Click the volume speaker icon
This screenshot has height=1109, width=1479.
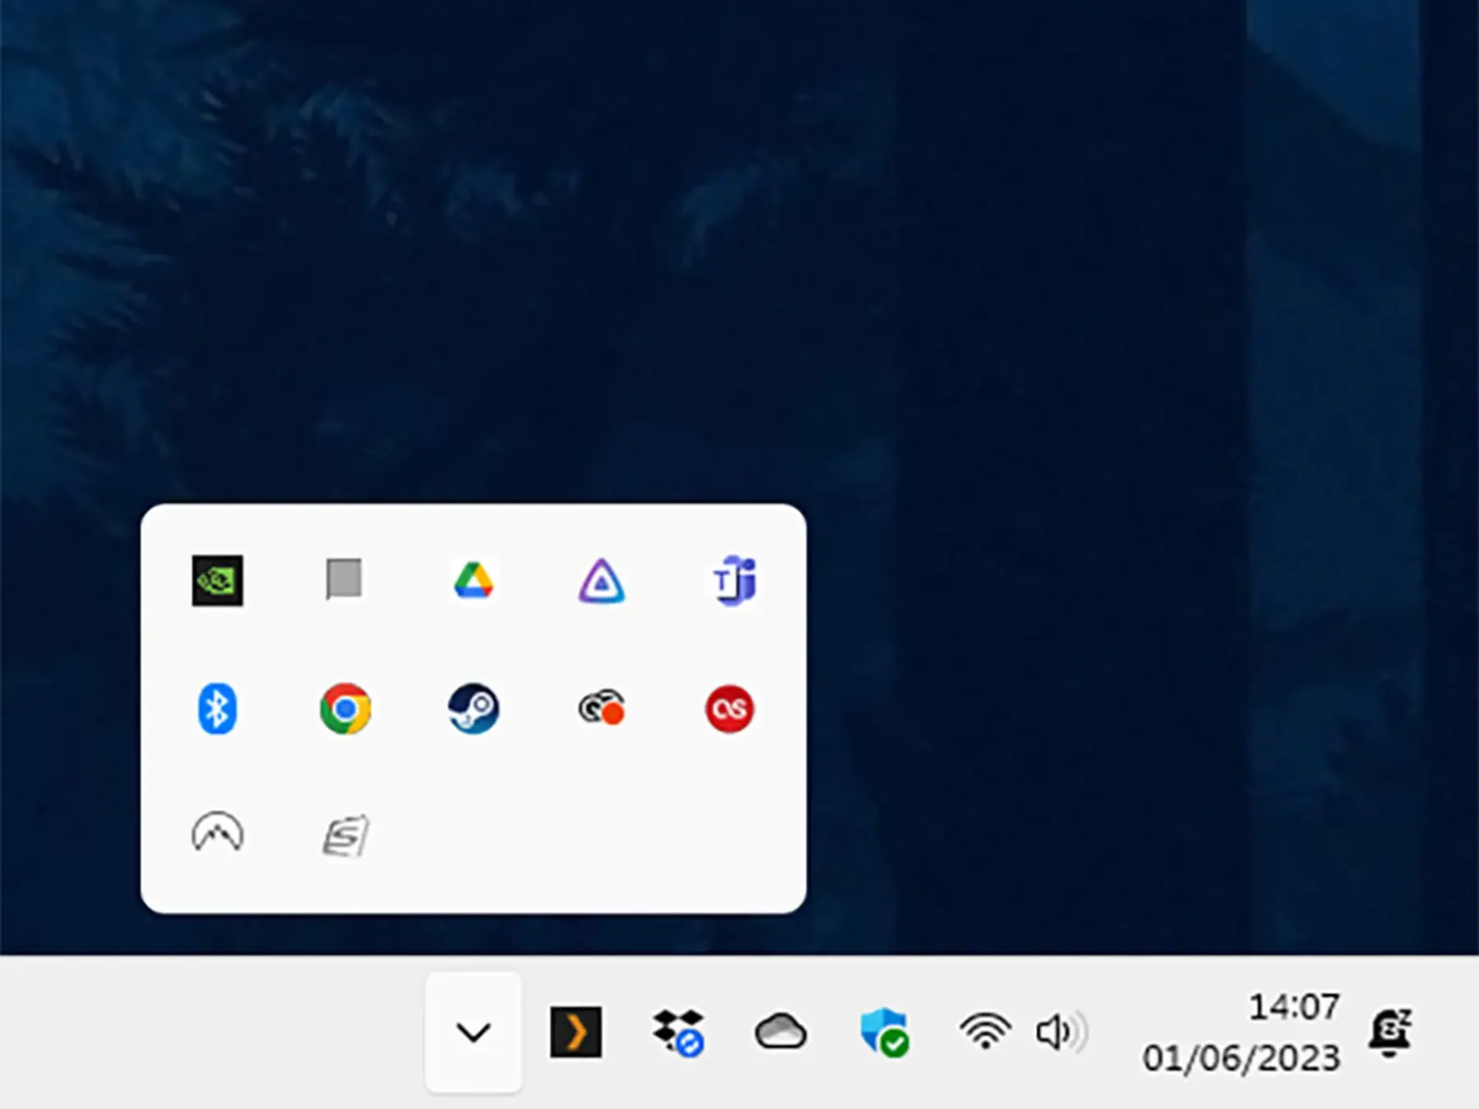[x=1061, y=1032]
